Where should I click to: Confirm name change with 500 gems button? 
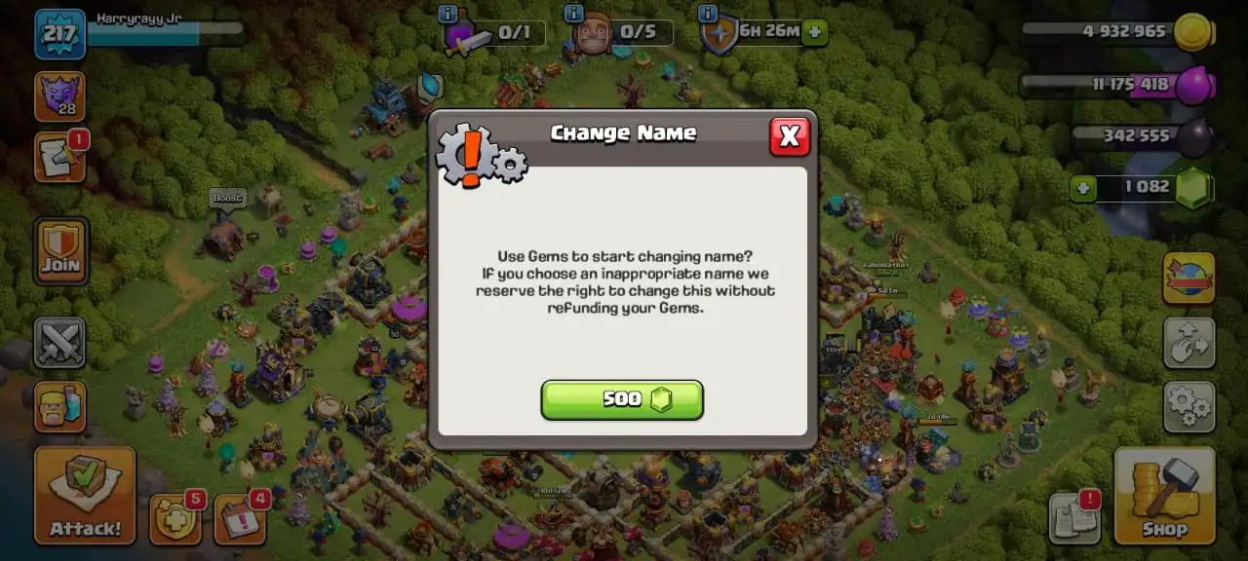622,399
